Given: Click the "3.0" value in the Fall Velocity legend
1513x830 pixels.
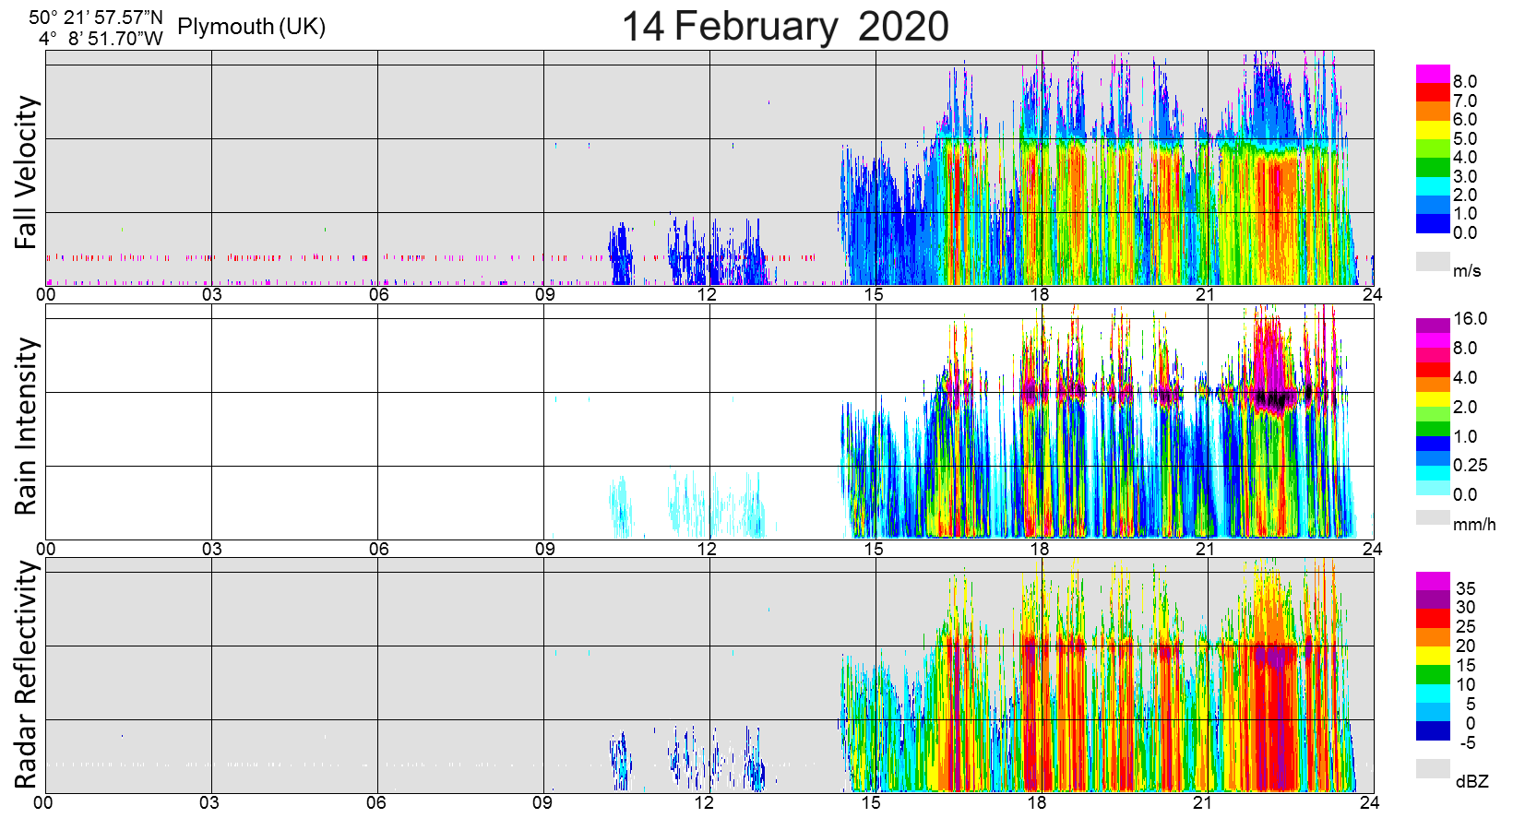Looking at the screenshot, I should [x=1465, y=177].
